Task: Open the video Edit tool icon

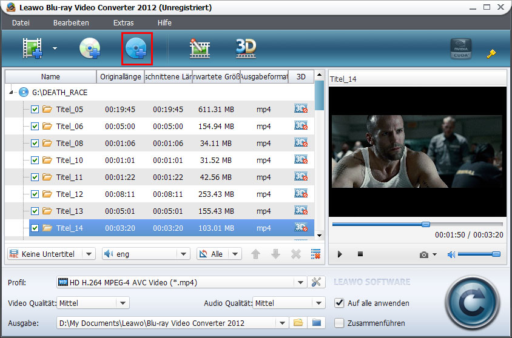Action: point(200,48)
